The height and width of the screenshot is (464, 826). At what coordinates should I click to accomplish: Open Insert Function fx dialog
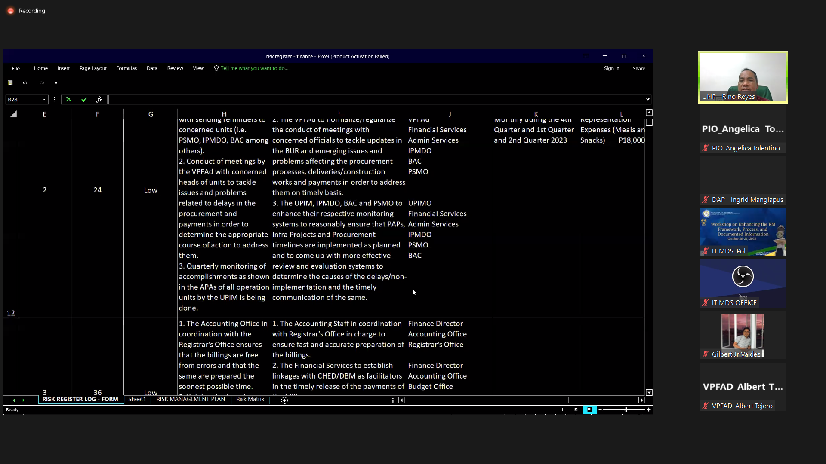99,100
